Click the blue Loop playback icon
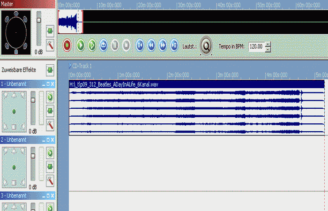The width and height of the screenshot is (328, 211). tap(104, 45)
